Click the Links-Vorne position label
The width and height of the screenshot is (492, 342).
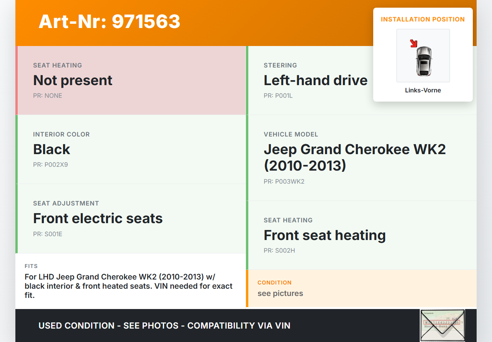point(423,90)
